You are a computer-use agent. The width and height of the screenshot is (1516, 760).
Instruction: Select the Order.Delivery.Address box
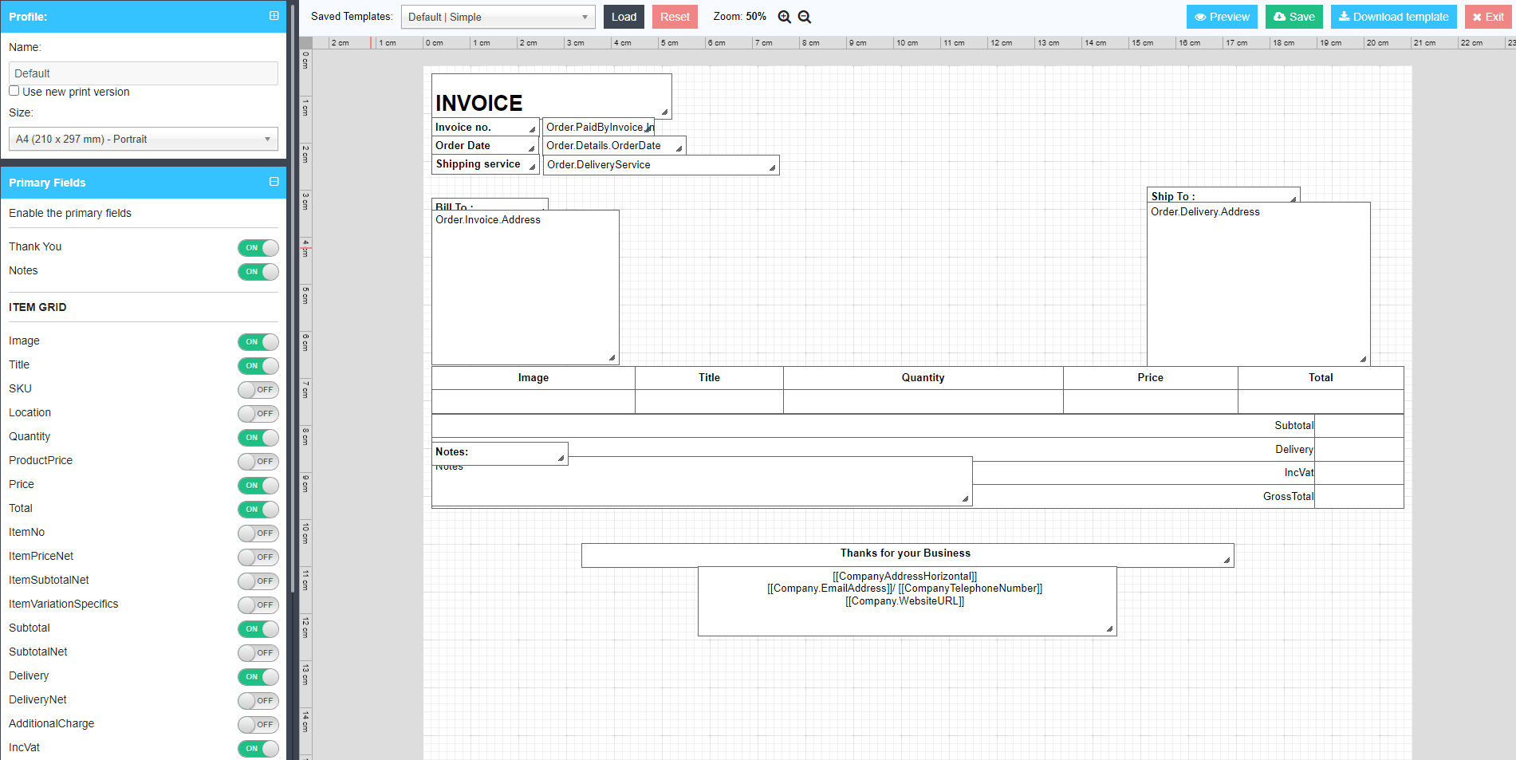1258,284
